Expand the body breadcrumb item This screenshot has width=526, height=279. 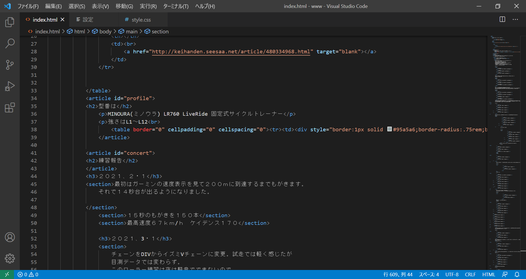102,31
